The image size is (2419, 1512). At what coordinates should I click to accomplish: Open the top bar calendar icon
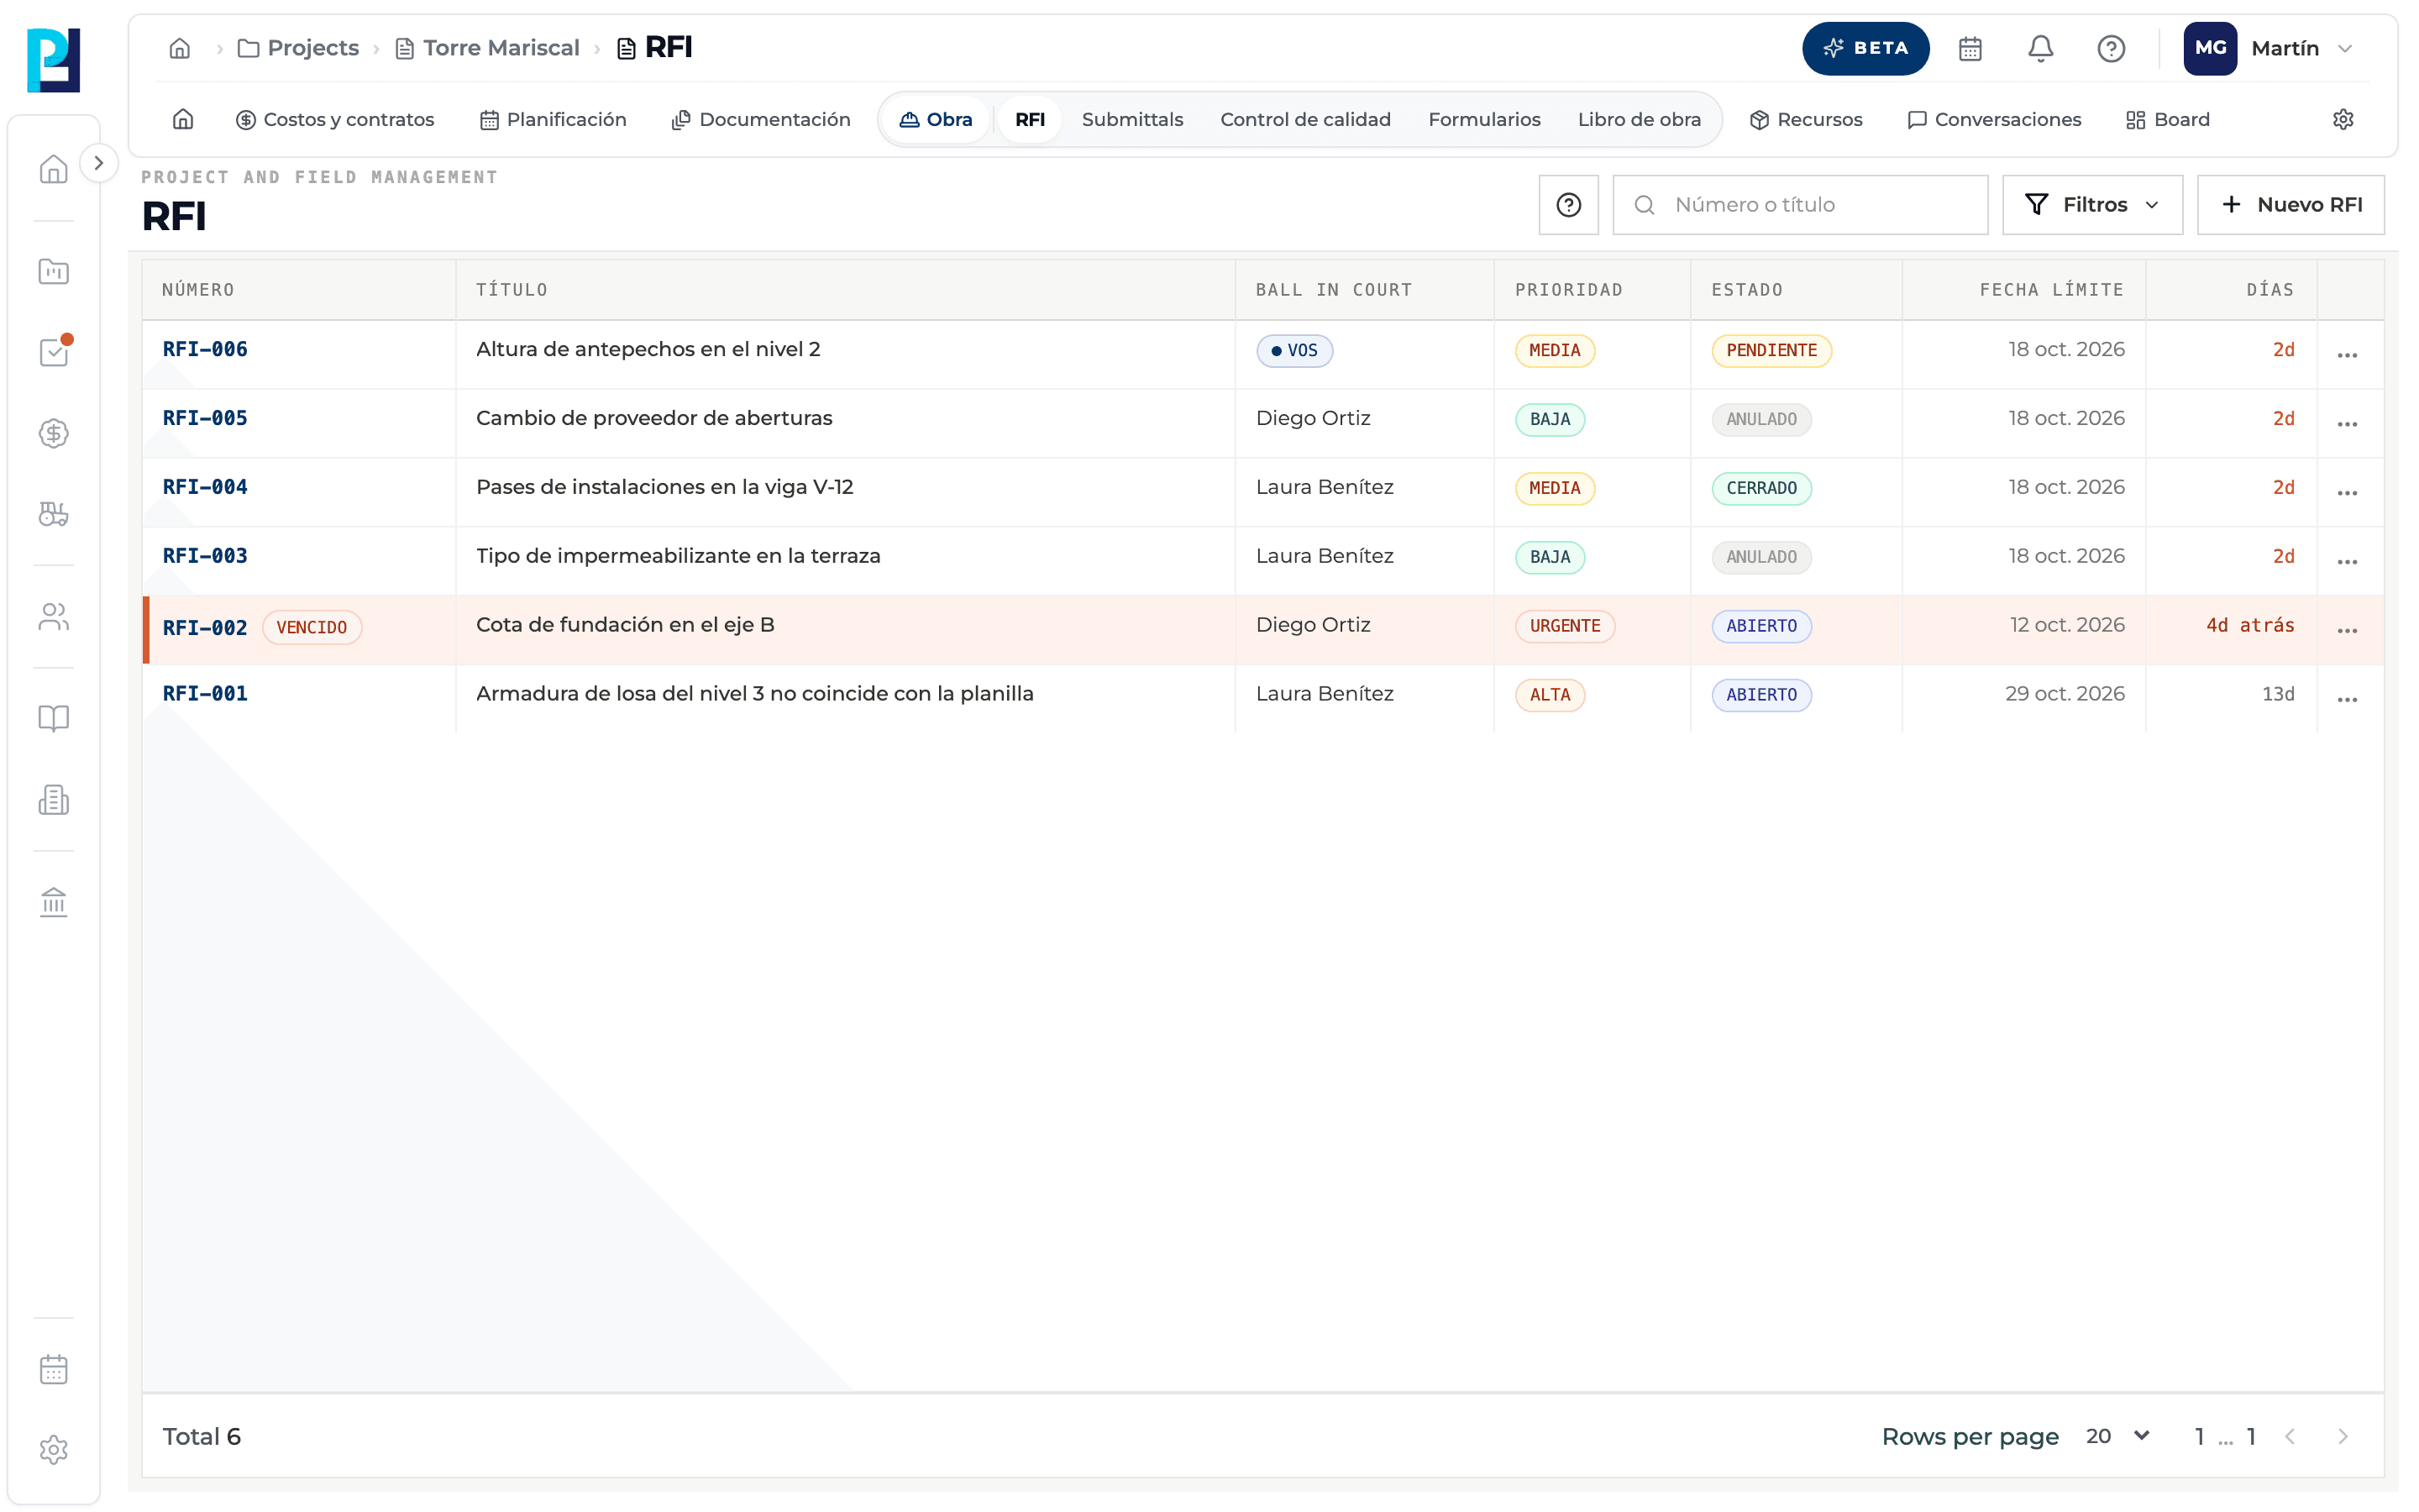(1969, 48)
